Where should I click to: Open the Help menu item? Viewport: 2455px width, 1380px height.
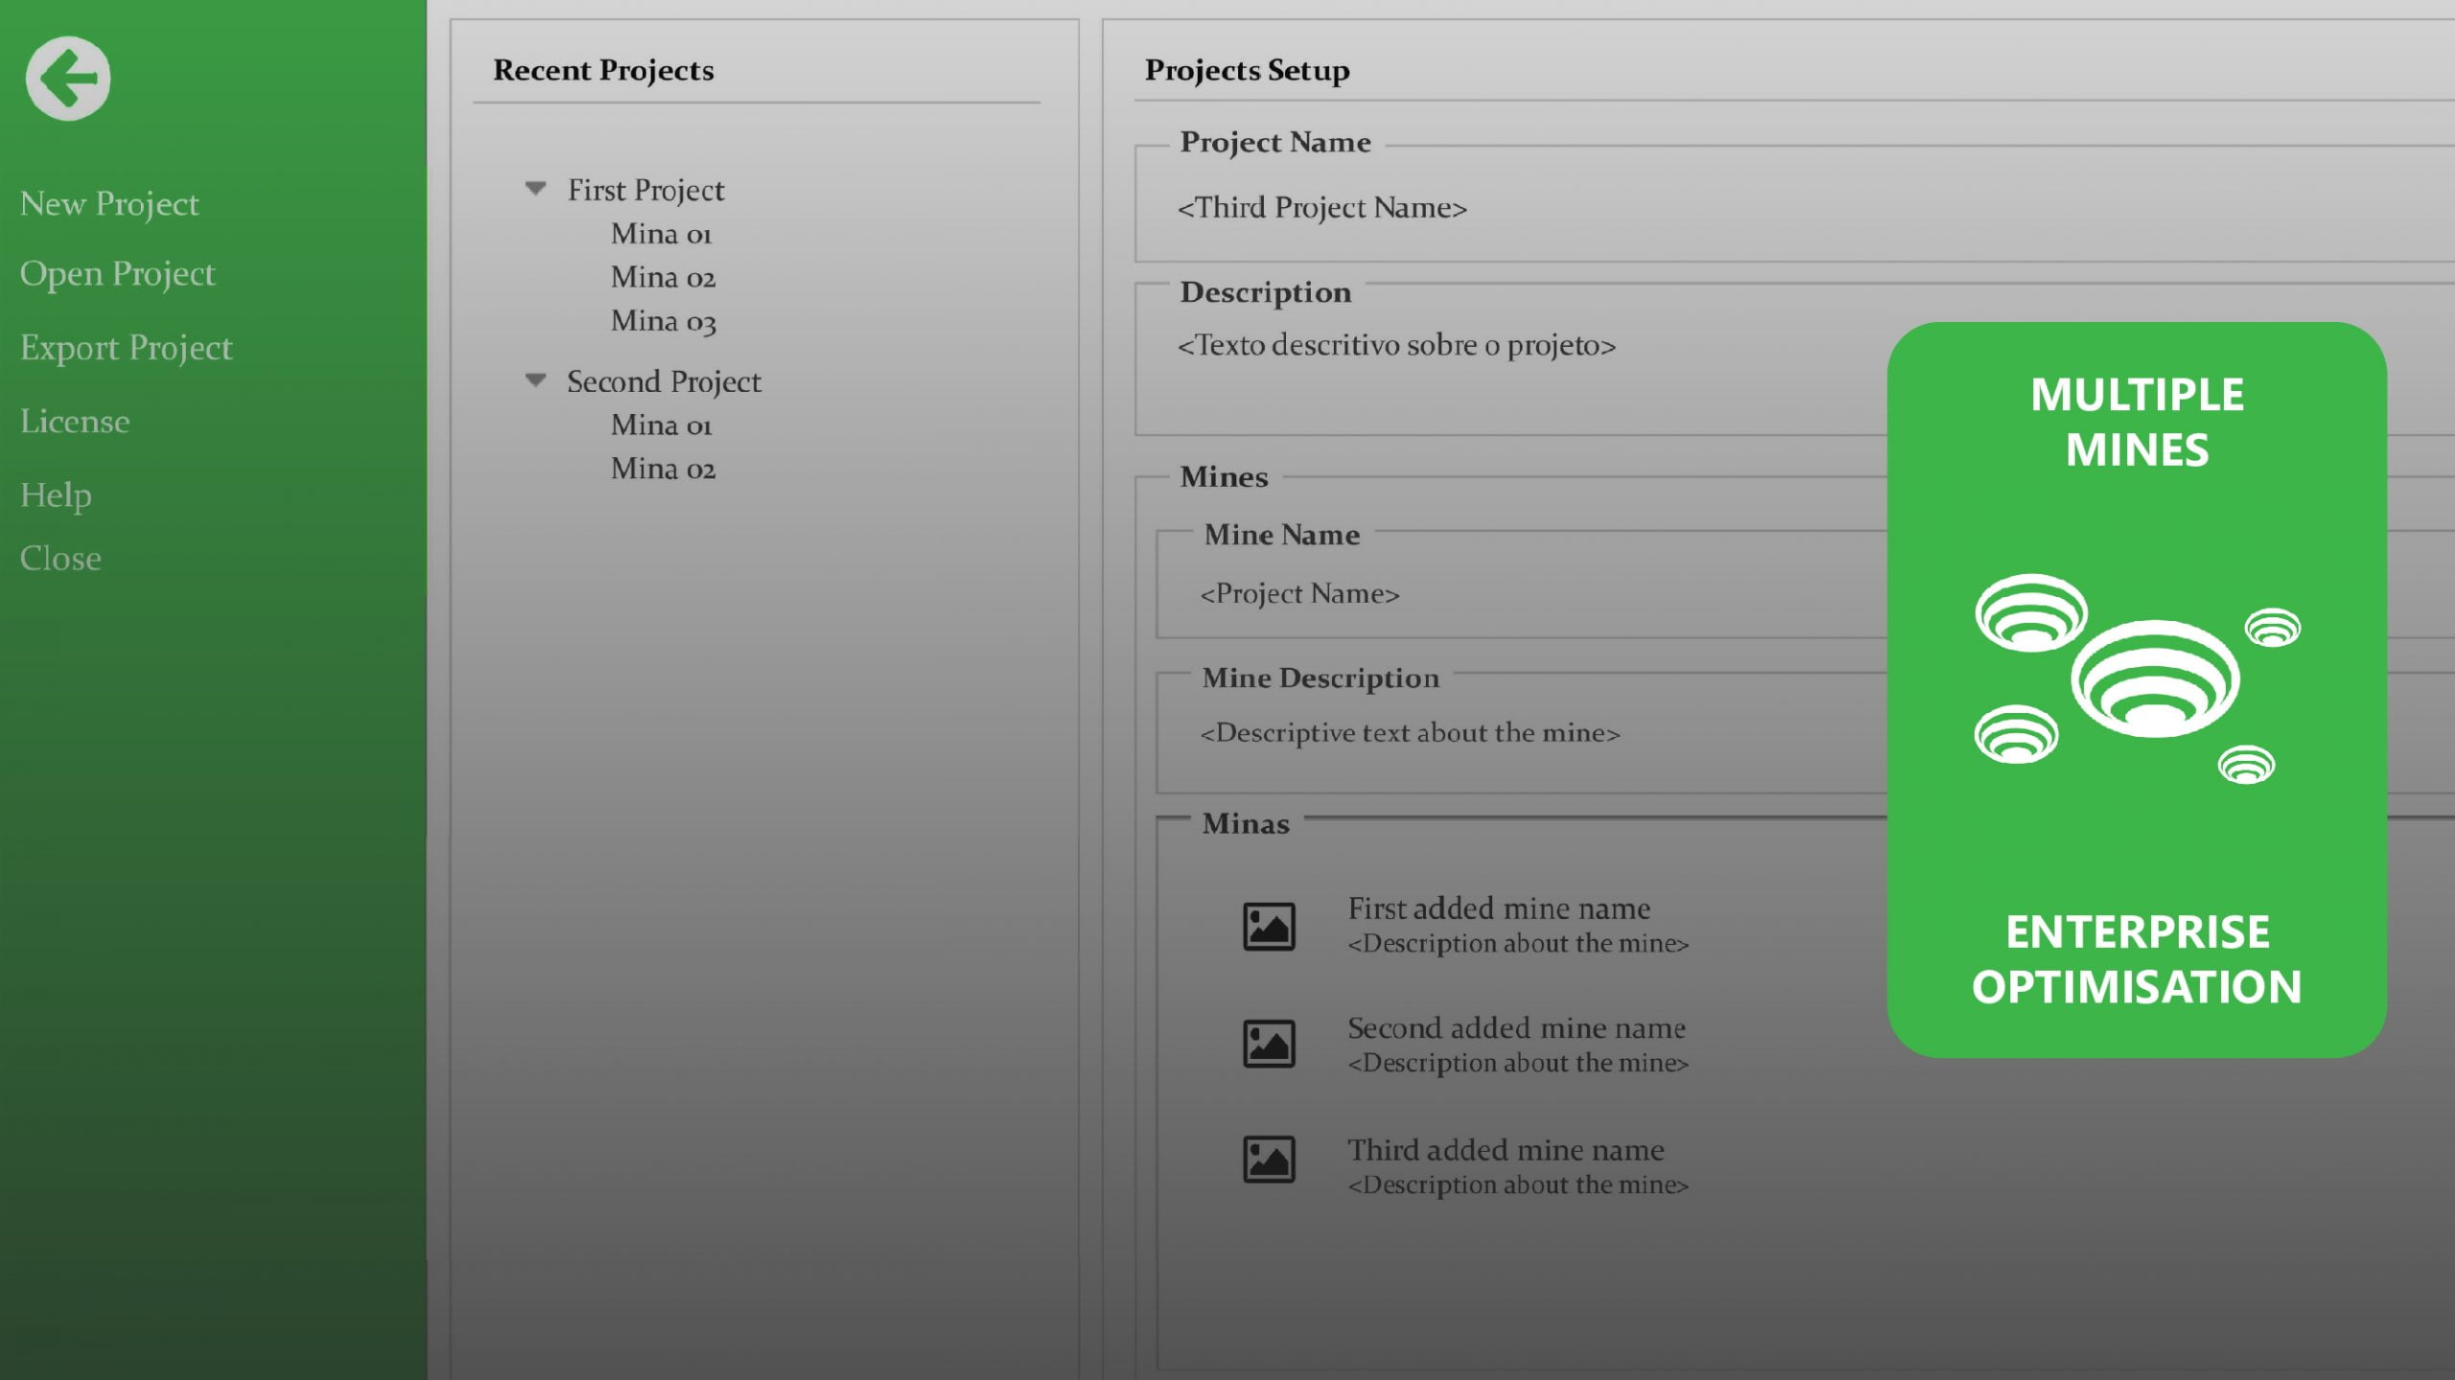point(56,494)
